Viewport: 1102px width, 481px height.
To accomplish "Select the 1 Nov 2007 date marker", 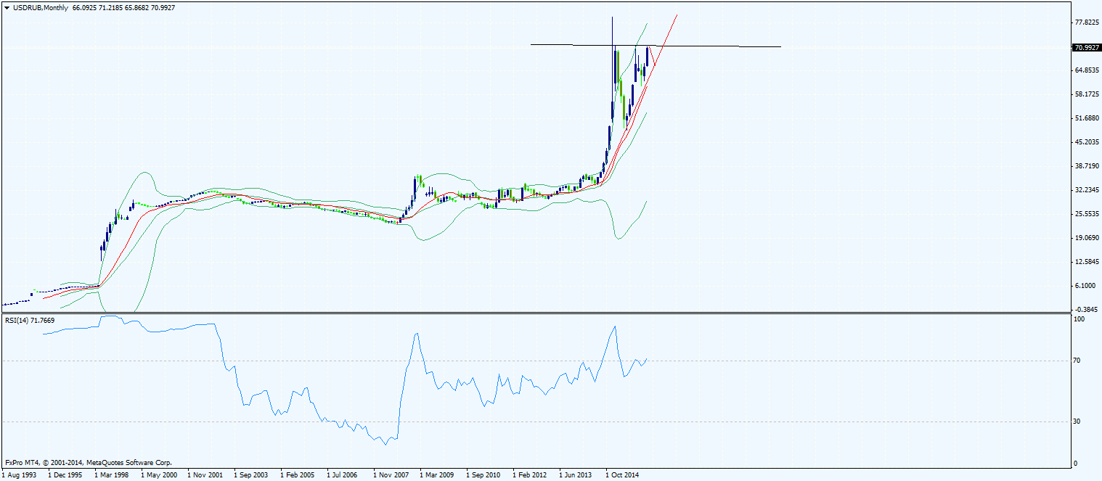I will pos(391,475).
